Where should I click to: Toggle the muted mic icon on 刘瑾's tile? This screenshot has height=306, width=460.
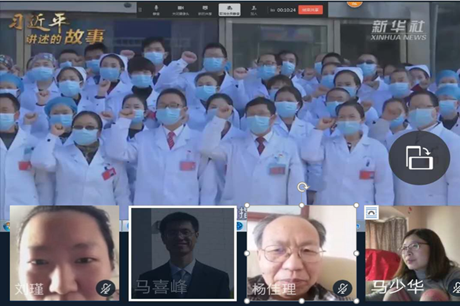point(105,289)
